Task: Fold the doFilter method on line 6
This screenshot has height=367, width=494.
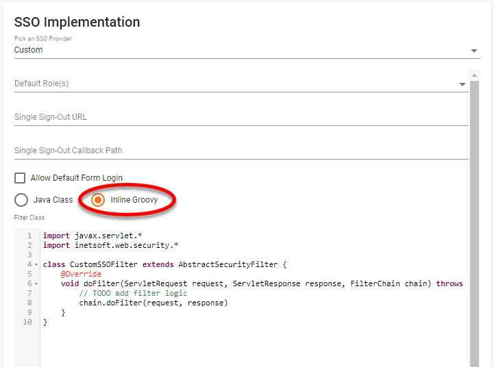Action: (36, 283)
